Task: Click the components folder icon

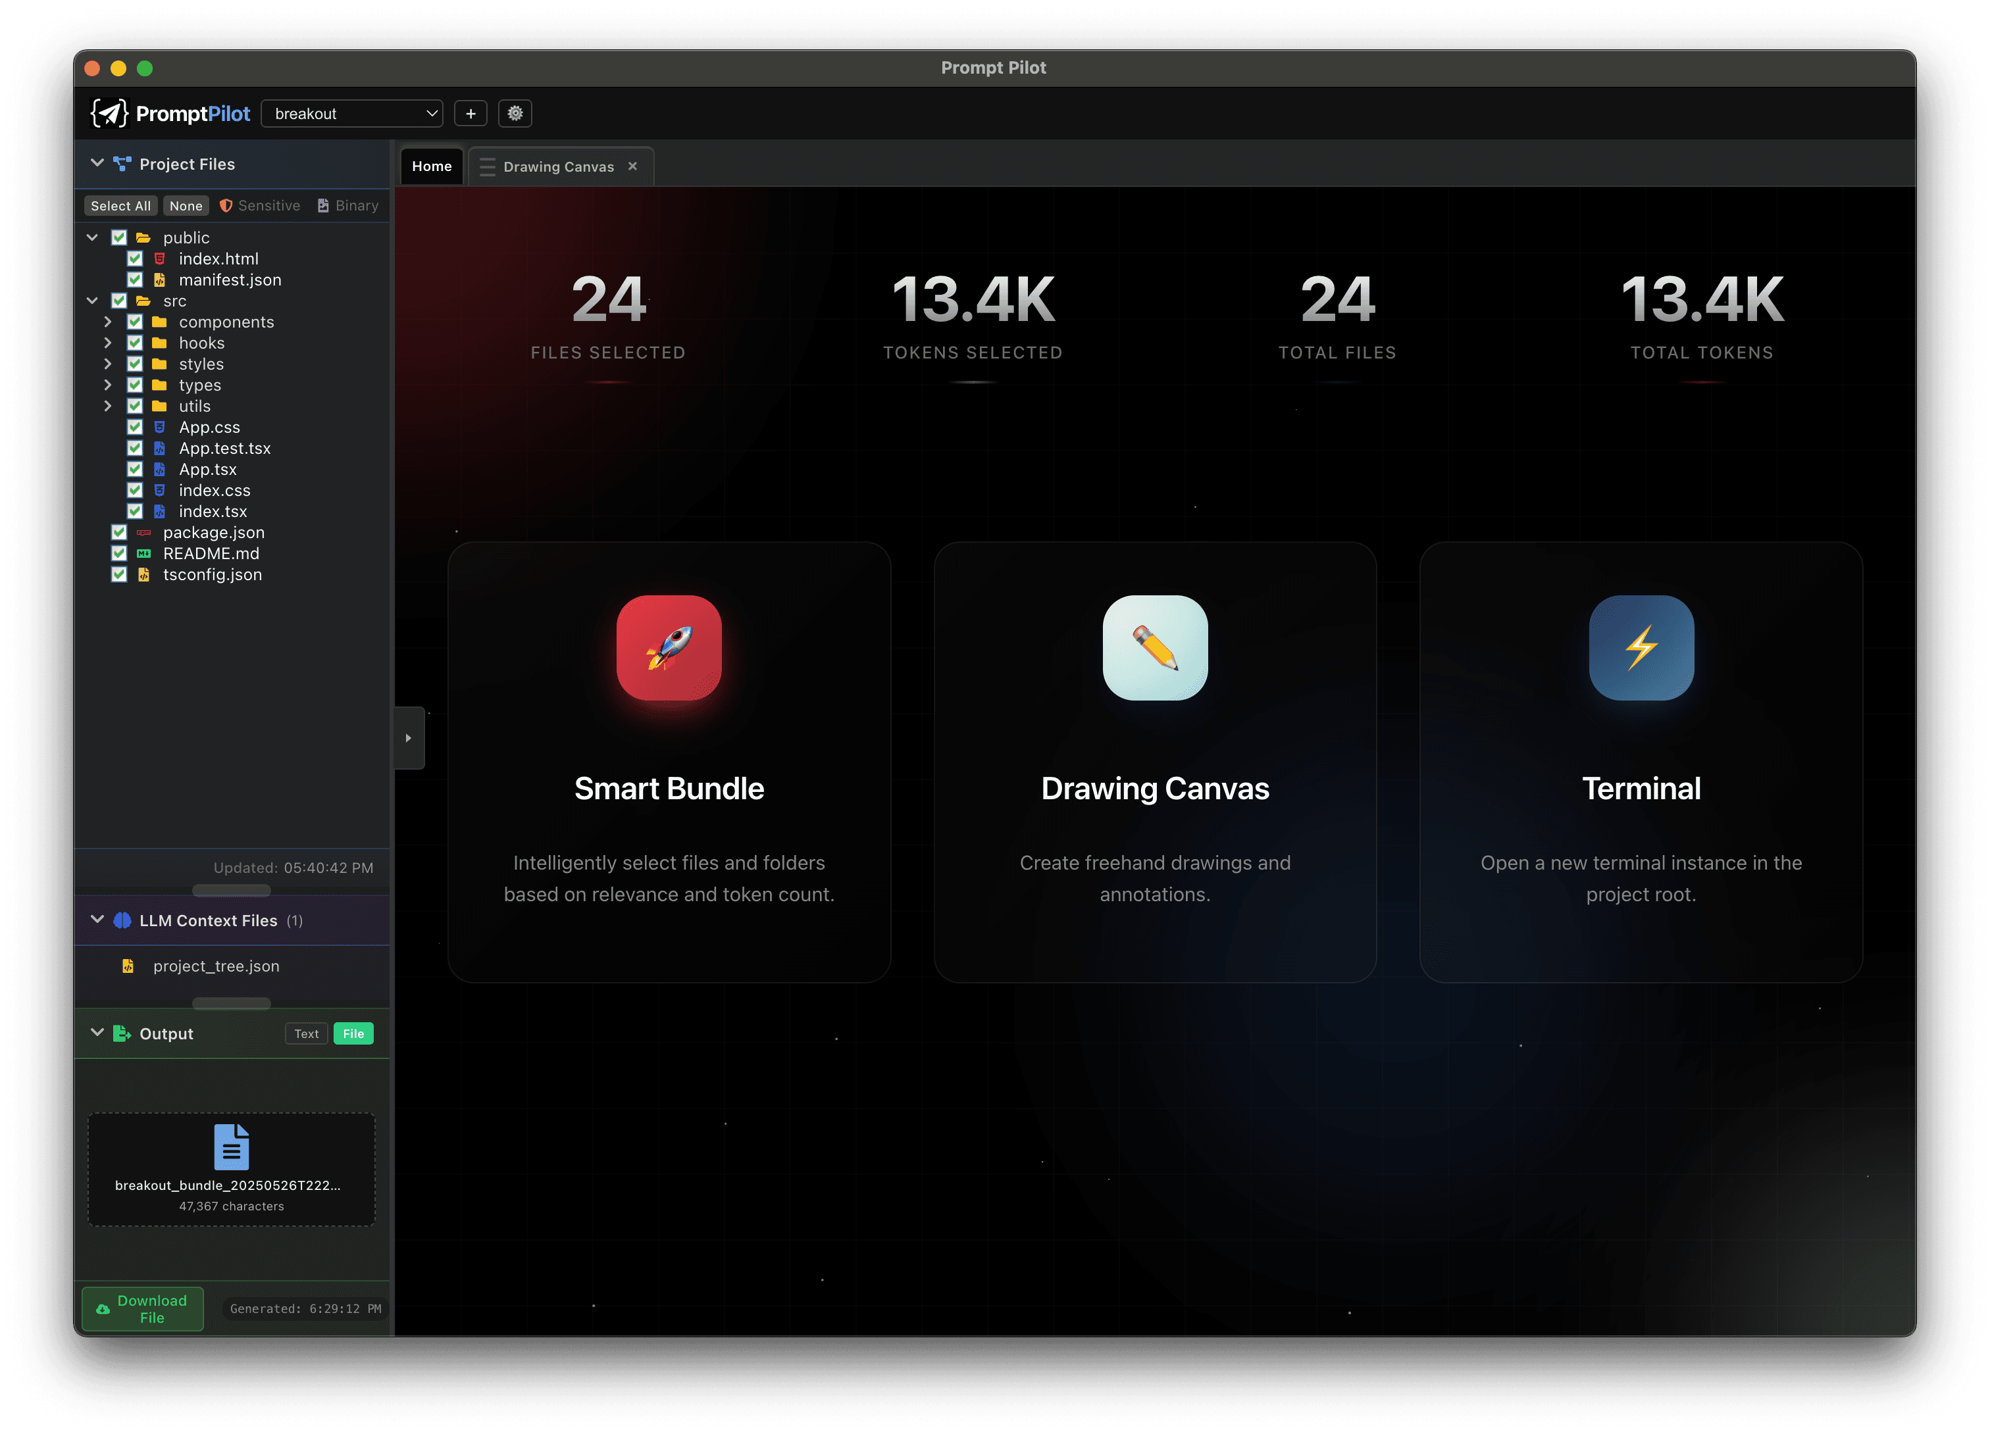Action: (160, 322)
